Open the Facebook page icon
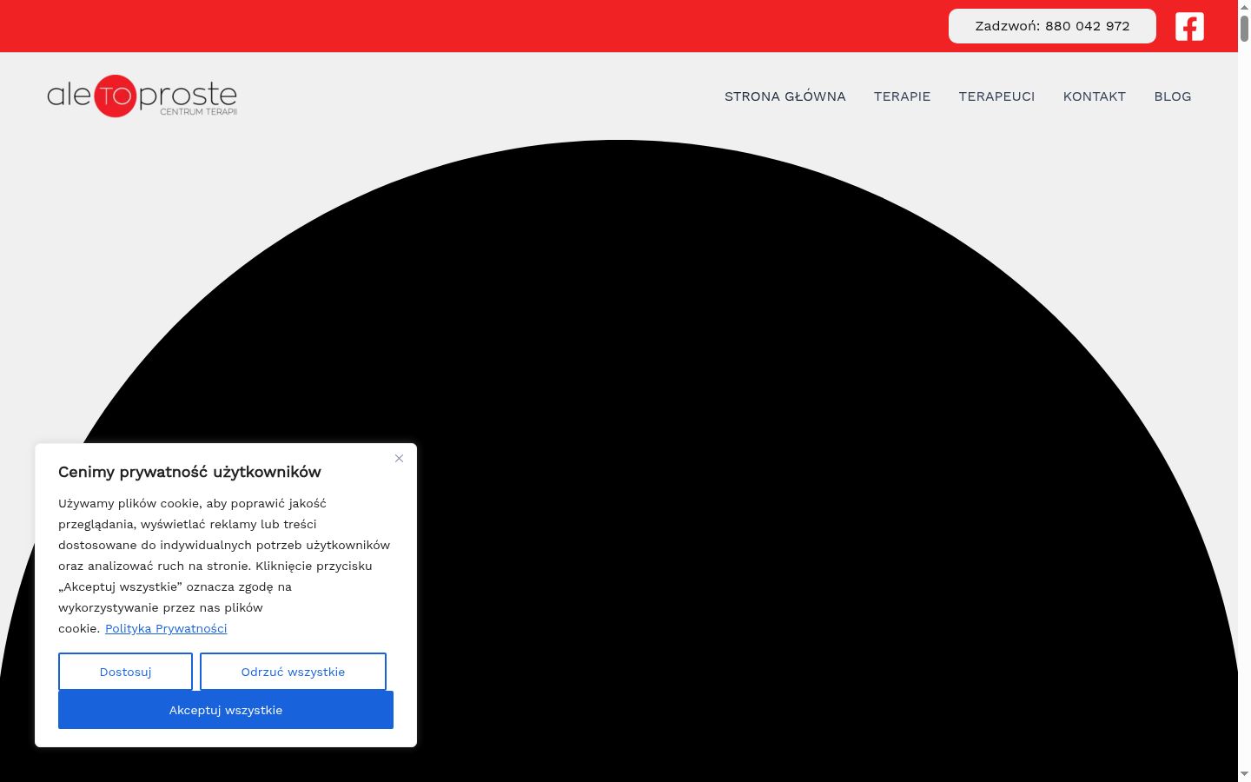The height and width of the screenshot is (782, 1251). pyautogui.click(x=1189, y=26)
